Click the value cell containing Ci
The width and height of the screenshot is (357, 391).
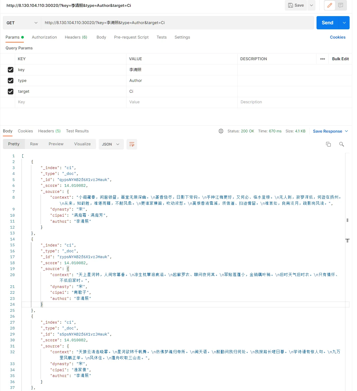click(x=182, y=91)
